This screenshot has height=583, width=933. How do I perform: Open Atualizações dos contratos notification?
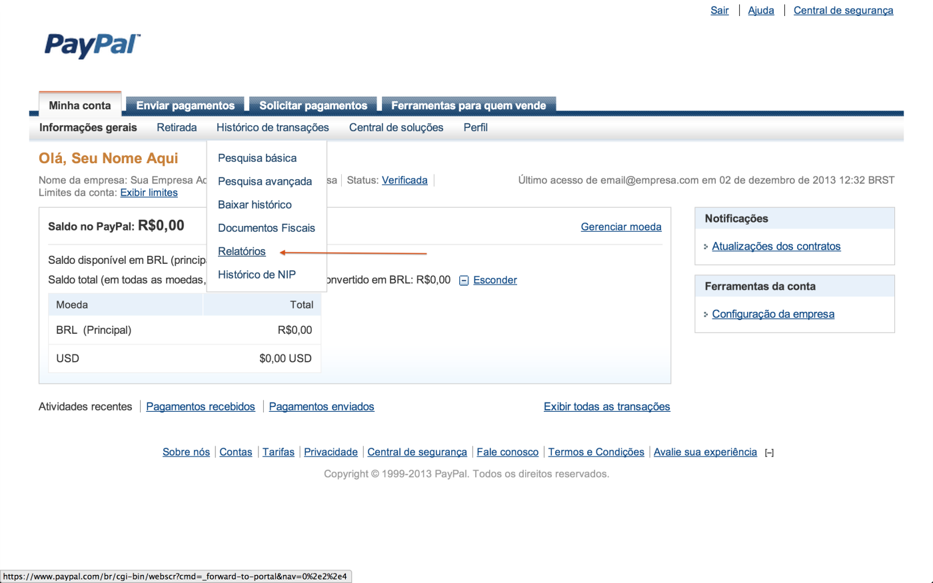point(776,246)
